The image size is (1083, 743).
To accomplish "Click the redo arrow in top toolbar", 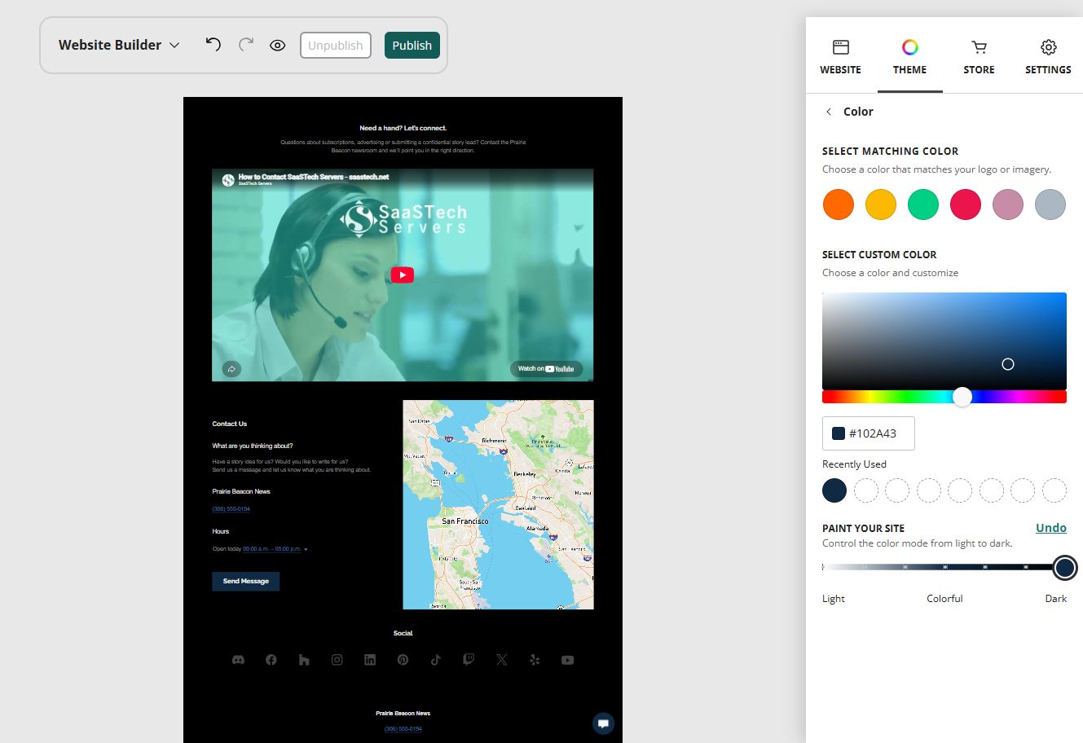I will [x=246, y=45].
